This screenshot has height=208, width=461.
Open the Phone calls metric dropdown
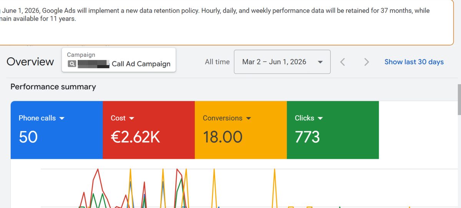tap(41, 118)
